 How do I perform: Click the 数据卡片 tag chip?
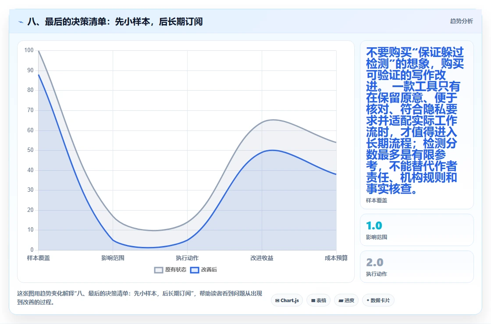point(378,300)
